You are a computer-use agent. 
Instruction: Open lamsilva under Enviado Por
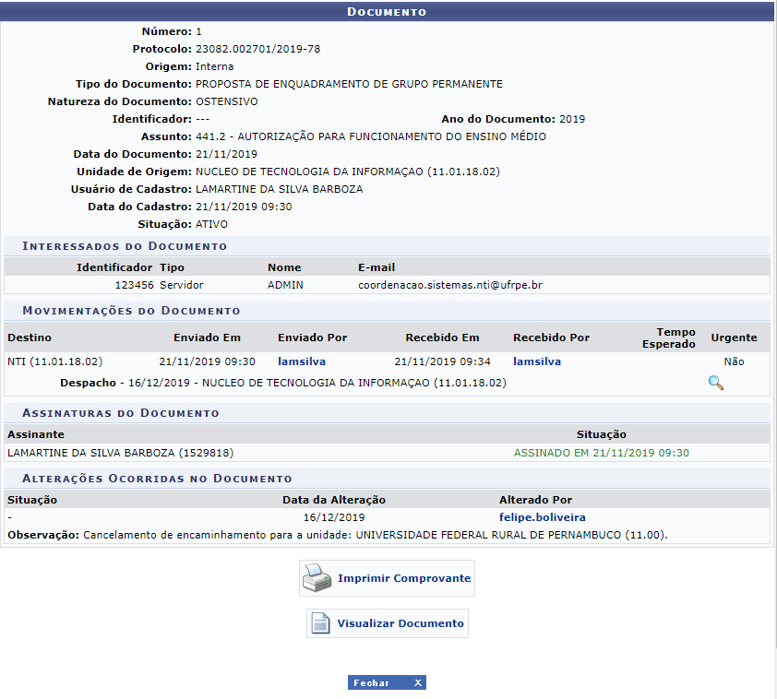pyautogui.click(x=302, y=361)
